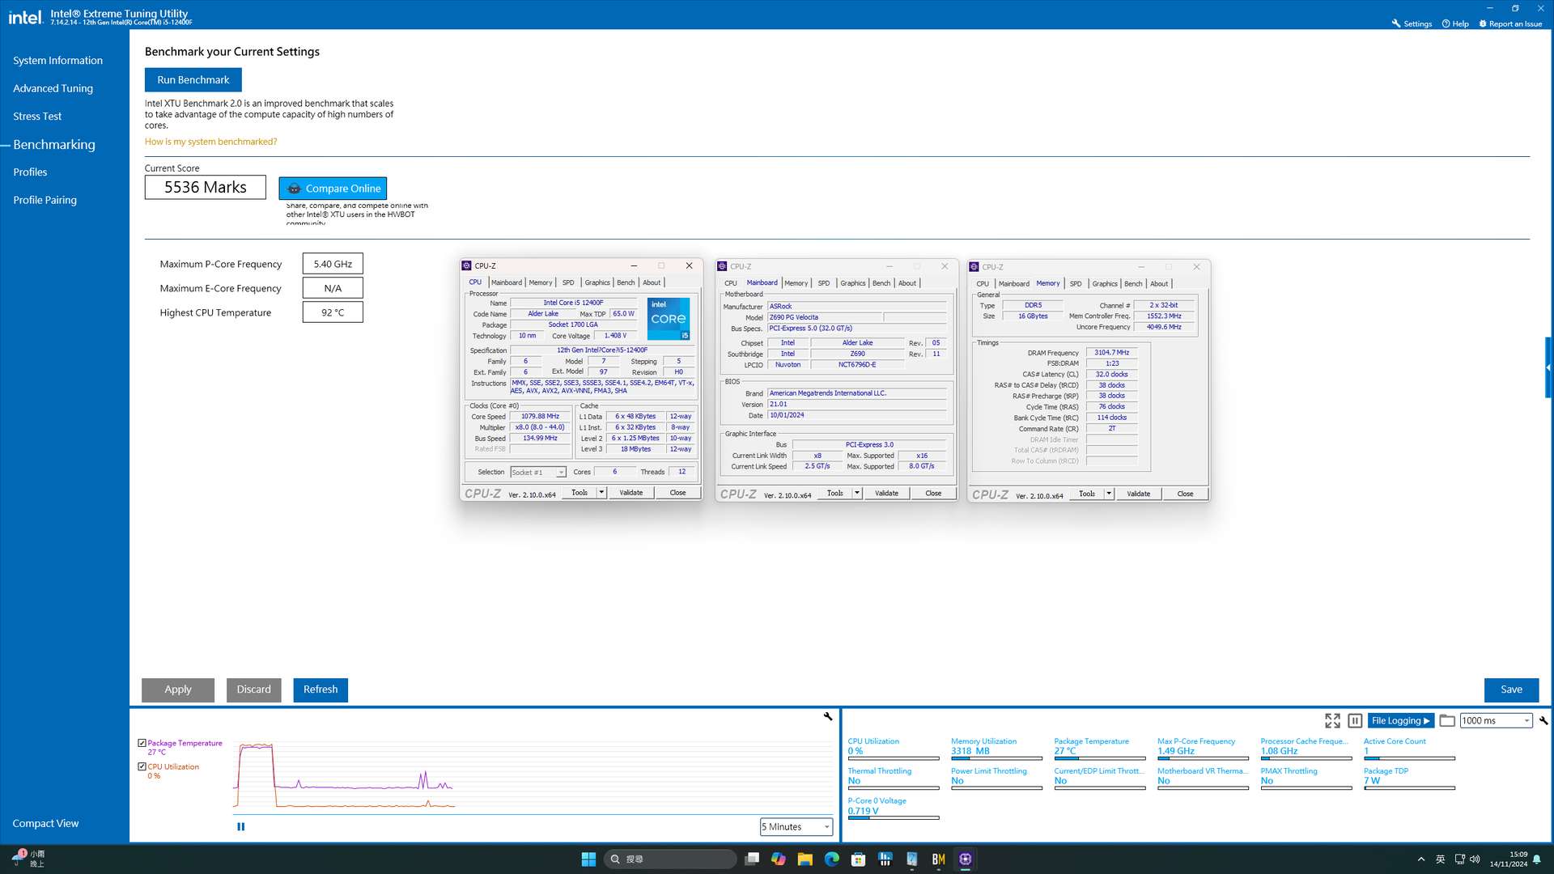Toggle the CPU Utilization graph checkbox
The width and height of the screenshot is (1554, 874).
click(142, 766)
